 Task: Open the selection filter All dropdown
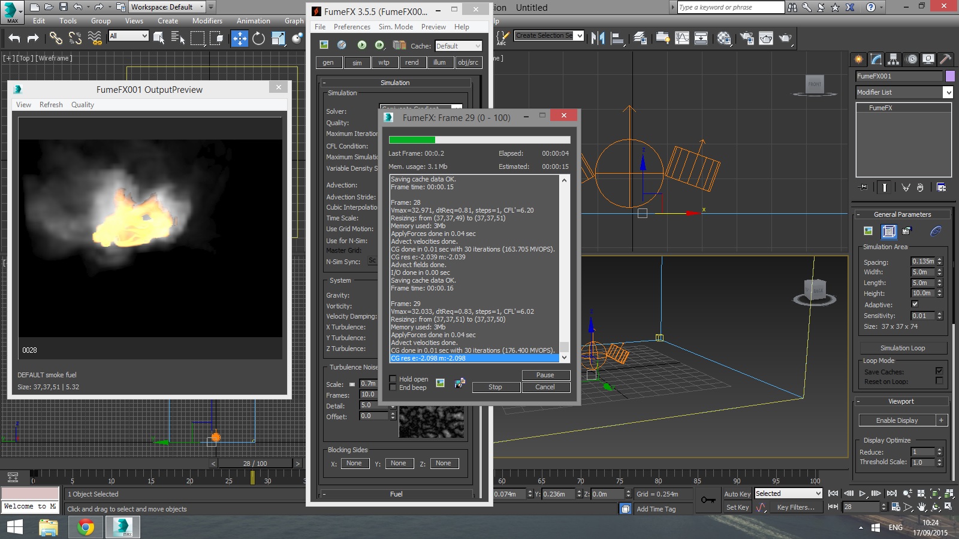(x=128, y=36)
